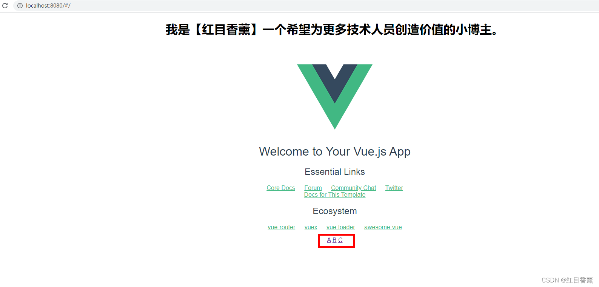This screenshot has width=599, height=287.
Task: Open the Twitter link
Action: [394, 188]
